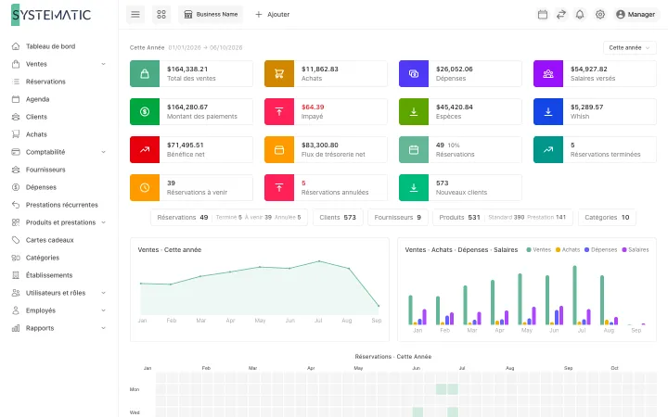Click the transfer arrows icon
The width and height of the screenshot is (668, 417).
(561, 15)
